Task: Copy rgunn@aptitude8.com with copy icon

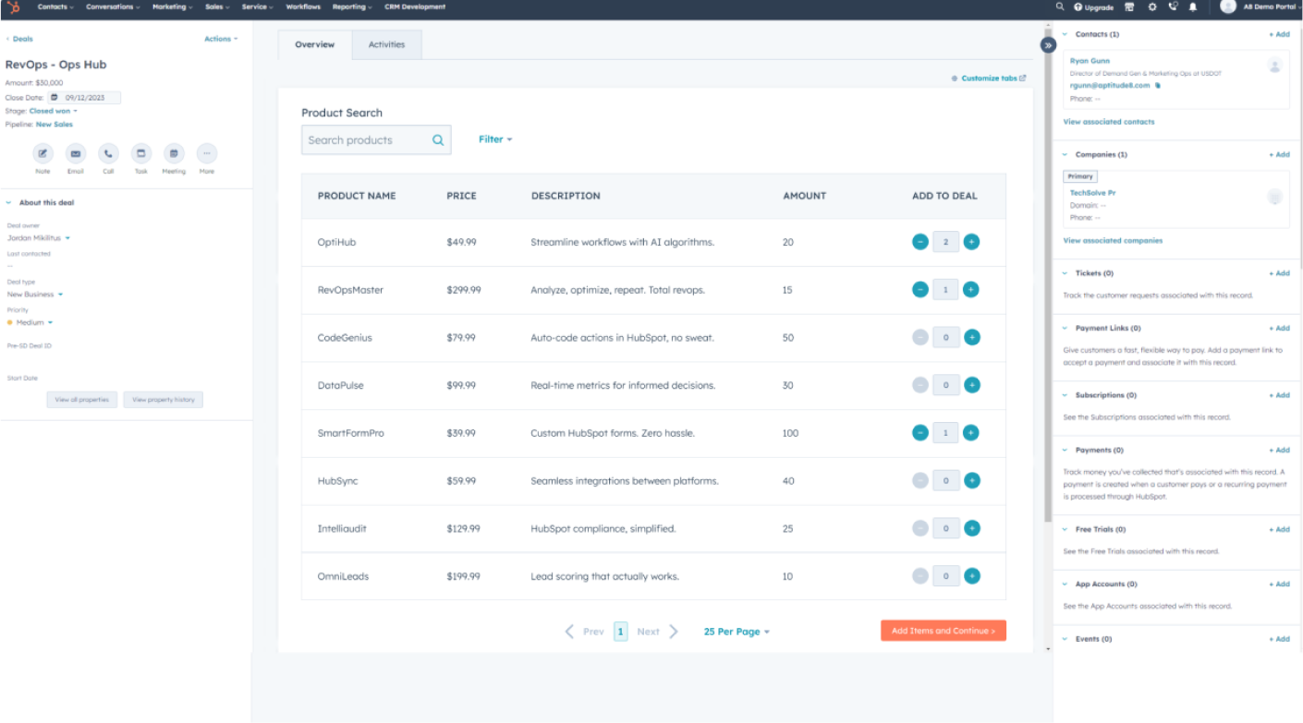Action: [x=1158, y=86]
